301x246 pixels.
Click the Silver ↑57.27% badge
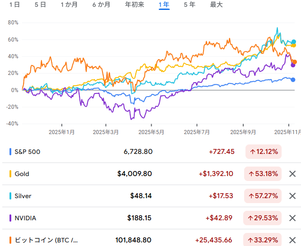point(263,196)
